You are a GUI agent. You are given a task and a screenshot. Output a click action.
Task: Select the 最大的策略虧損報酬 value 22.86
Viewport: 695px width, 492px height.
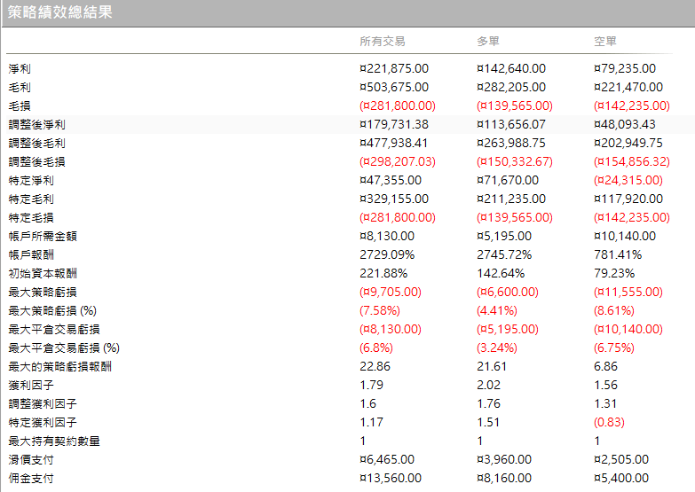[375, 366]
